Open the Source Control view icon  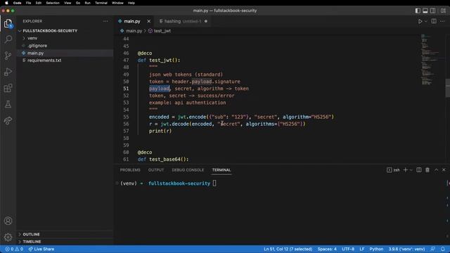[8, 56]
